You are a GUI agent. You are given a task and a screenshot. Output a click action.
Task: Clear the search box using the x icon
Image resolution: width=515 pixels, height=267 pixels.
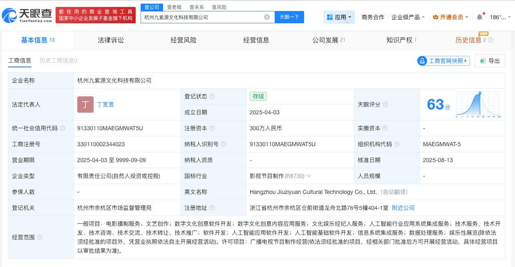(x=267, y=17)
